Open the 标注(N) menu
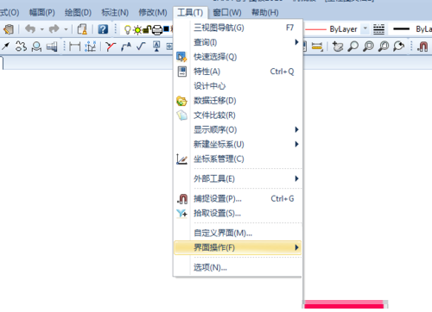The height and width of the screenshot is (312, 432). [x=115, y=13]
